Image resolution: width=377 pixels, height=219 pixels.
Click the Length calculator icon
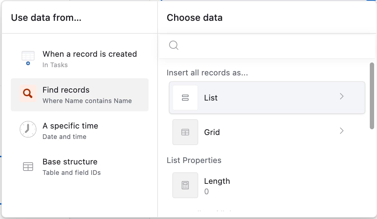pos(185,185)
